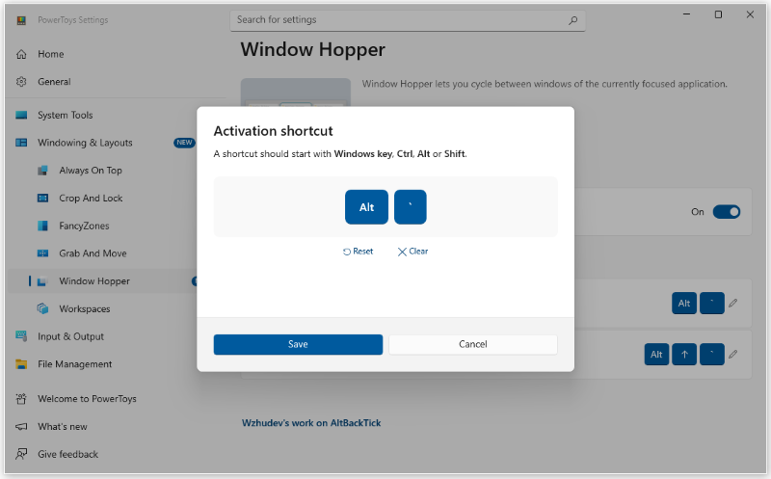Save the activation shortcut

[x=298, y=344]
